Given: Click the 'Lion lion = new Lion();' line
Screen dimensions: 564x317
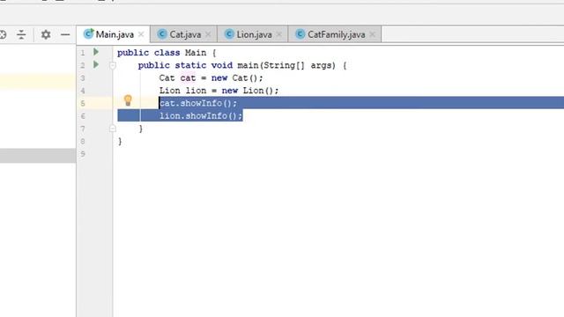Looking at the screenshot, I should point(219,91).
